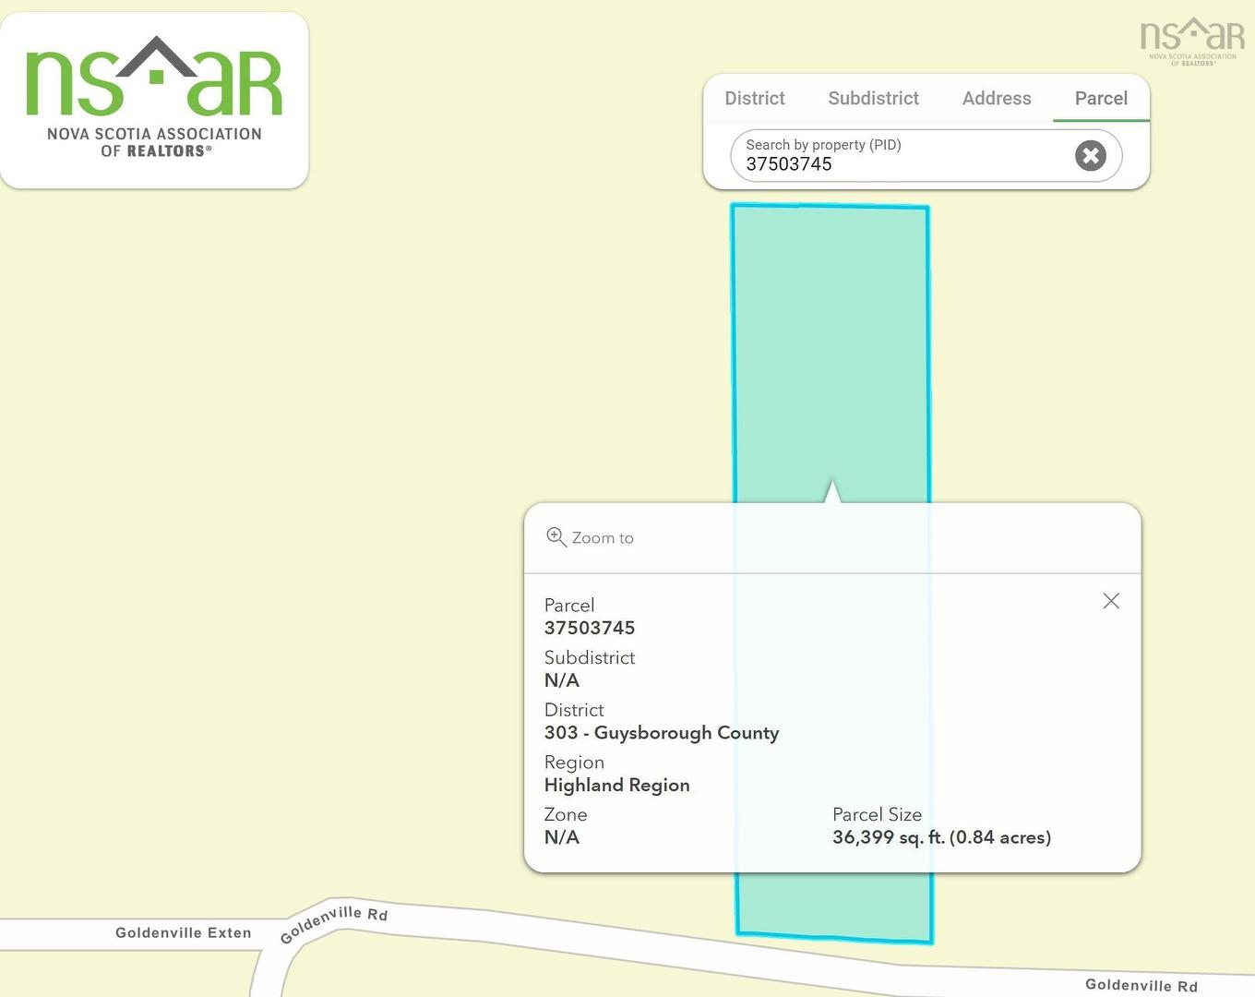Click the Goldenville Exten label
This screenshot has height=997, width=1255.
click(x=183, y=933)
